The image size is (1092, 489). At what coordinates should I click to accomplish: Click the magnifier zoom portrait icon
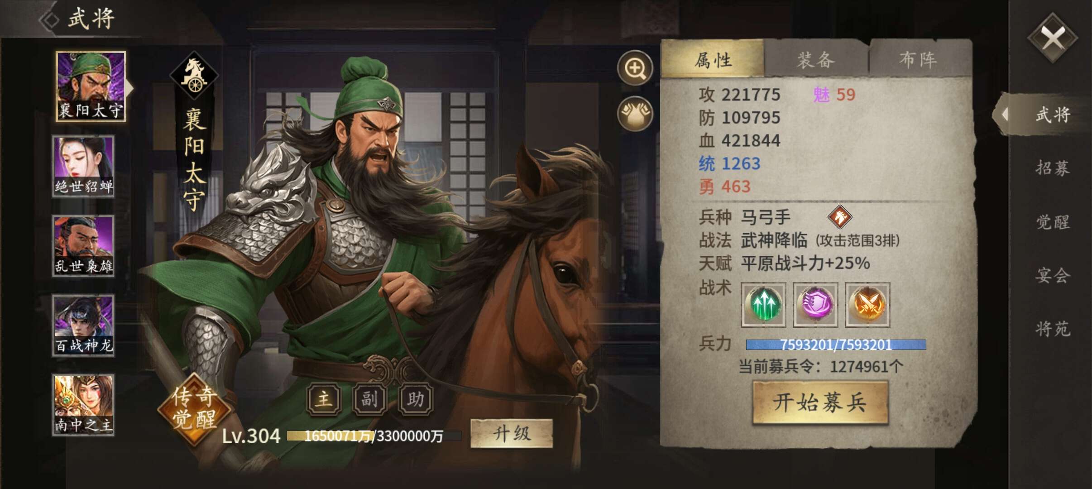(635, 68)
